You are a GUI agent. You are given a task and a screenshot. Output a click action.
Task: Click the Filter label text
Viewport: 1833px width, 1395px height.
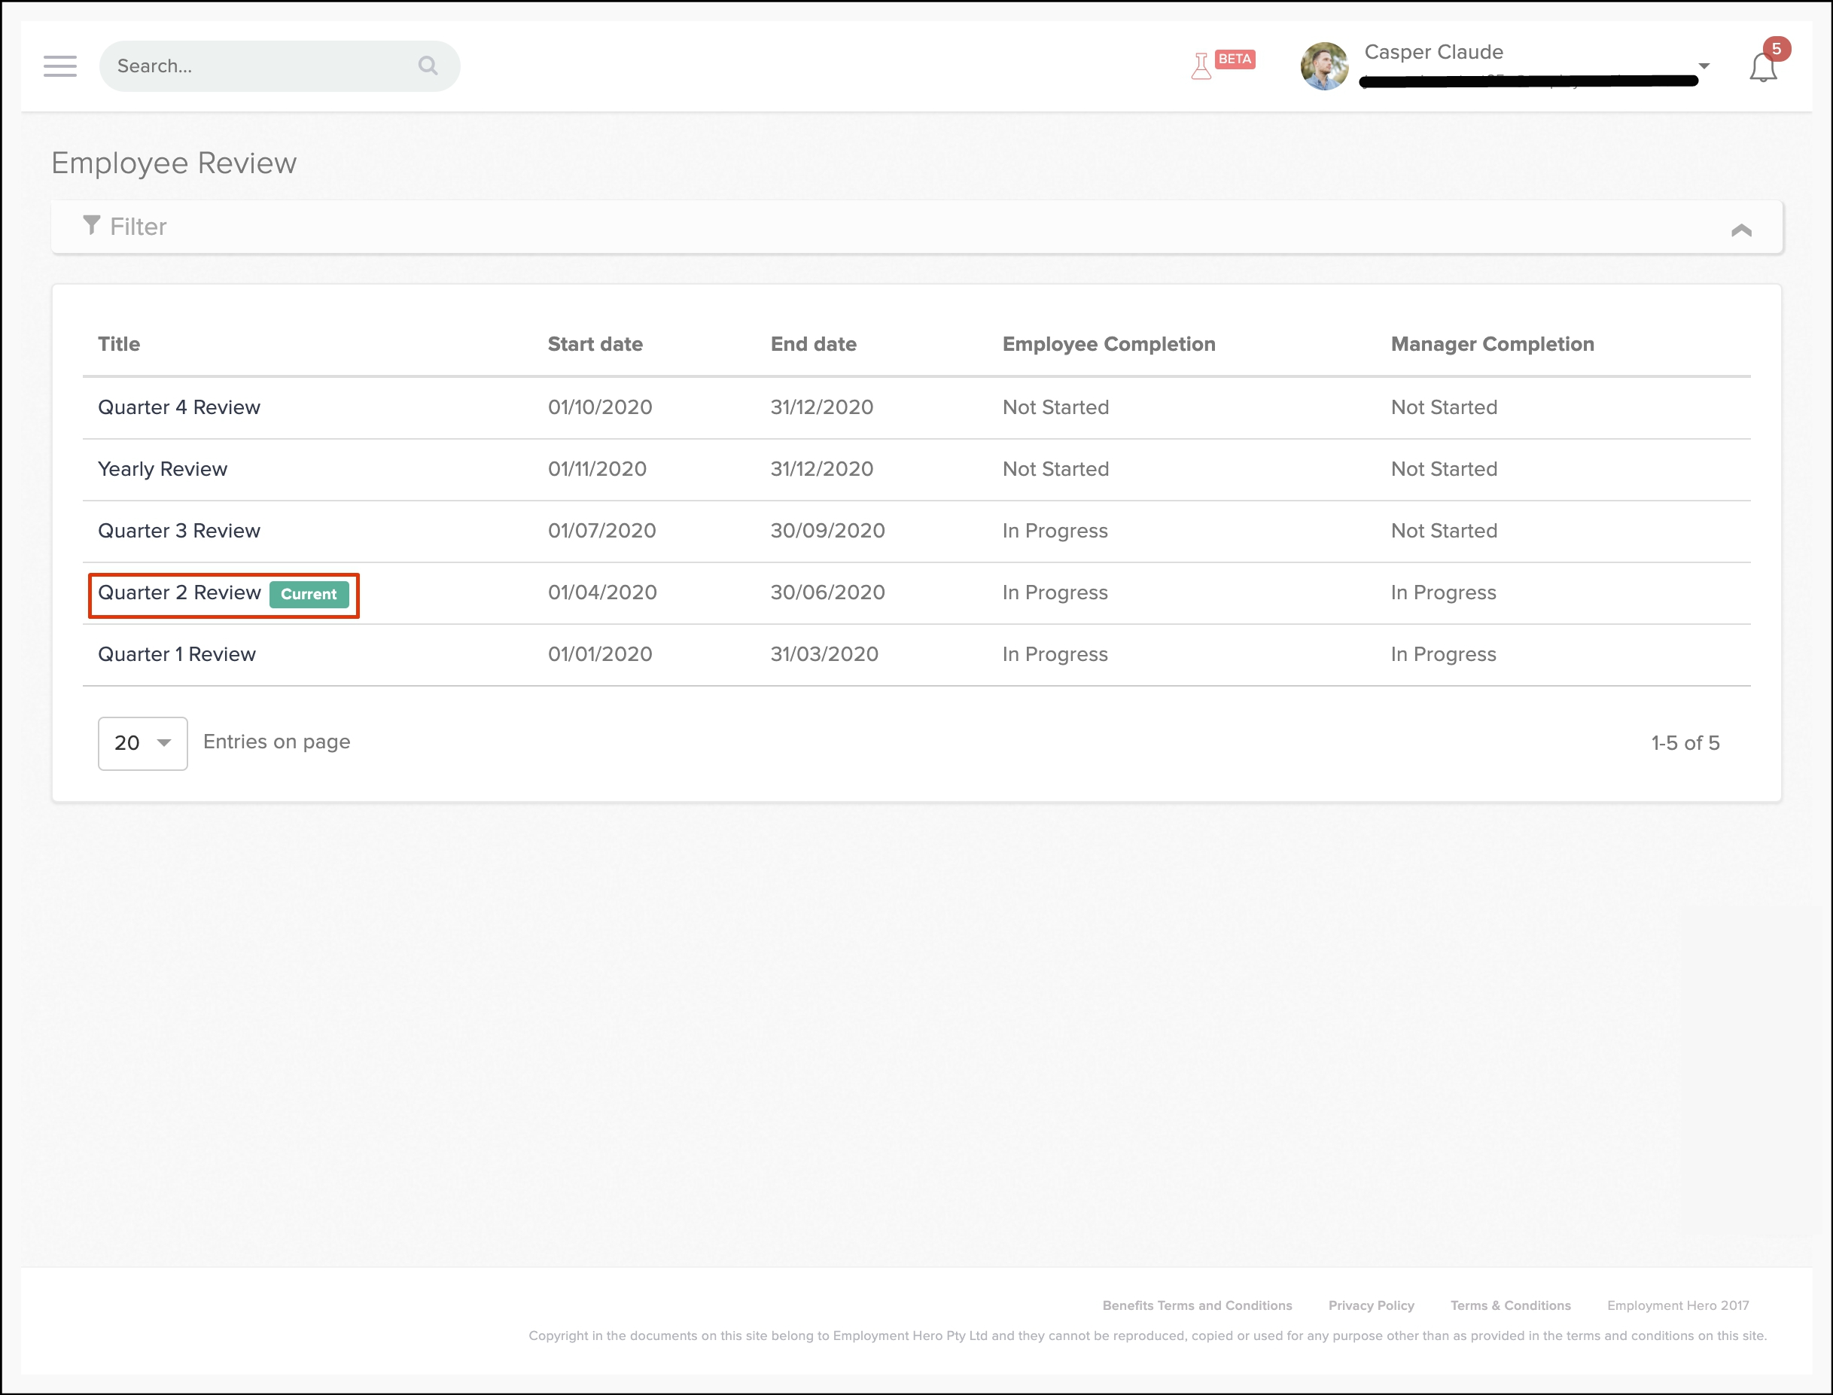(139, 227)
